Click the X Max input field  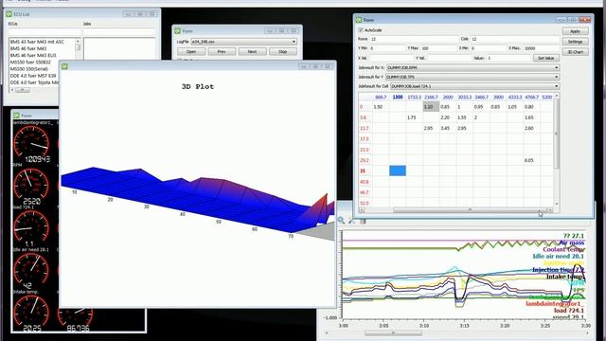542,48
